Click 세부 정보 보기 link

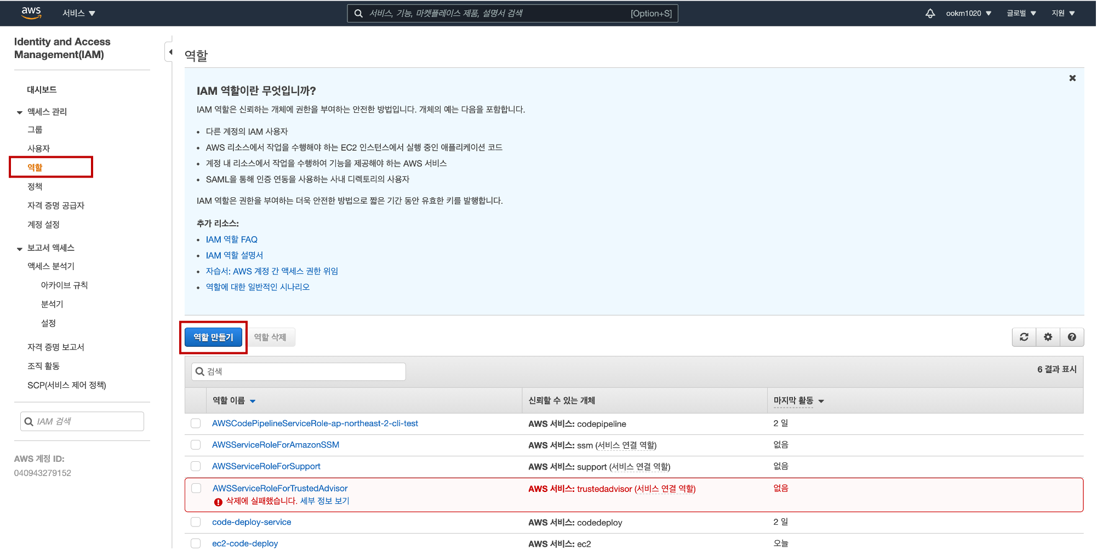[324, 501]
